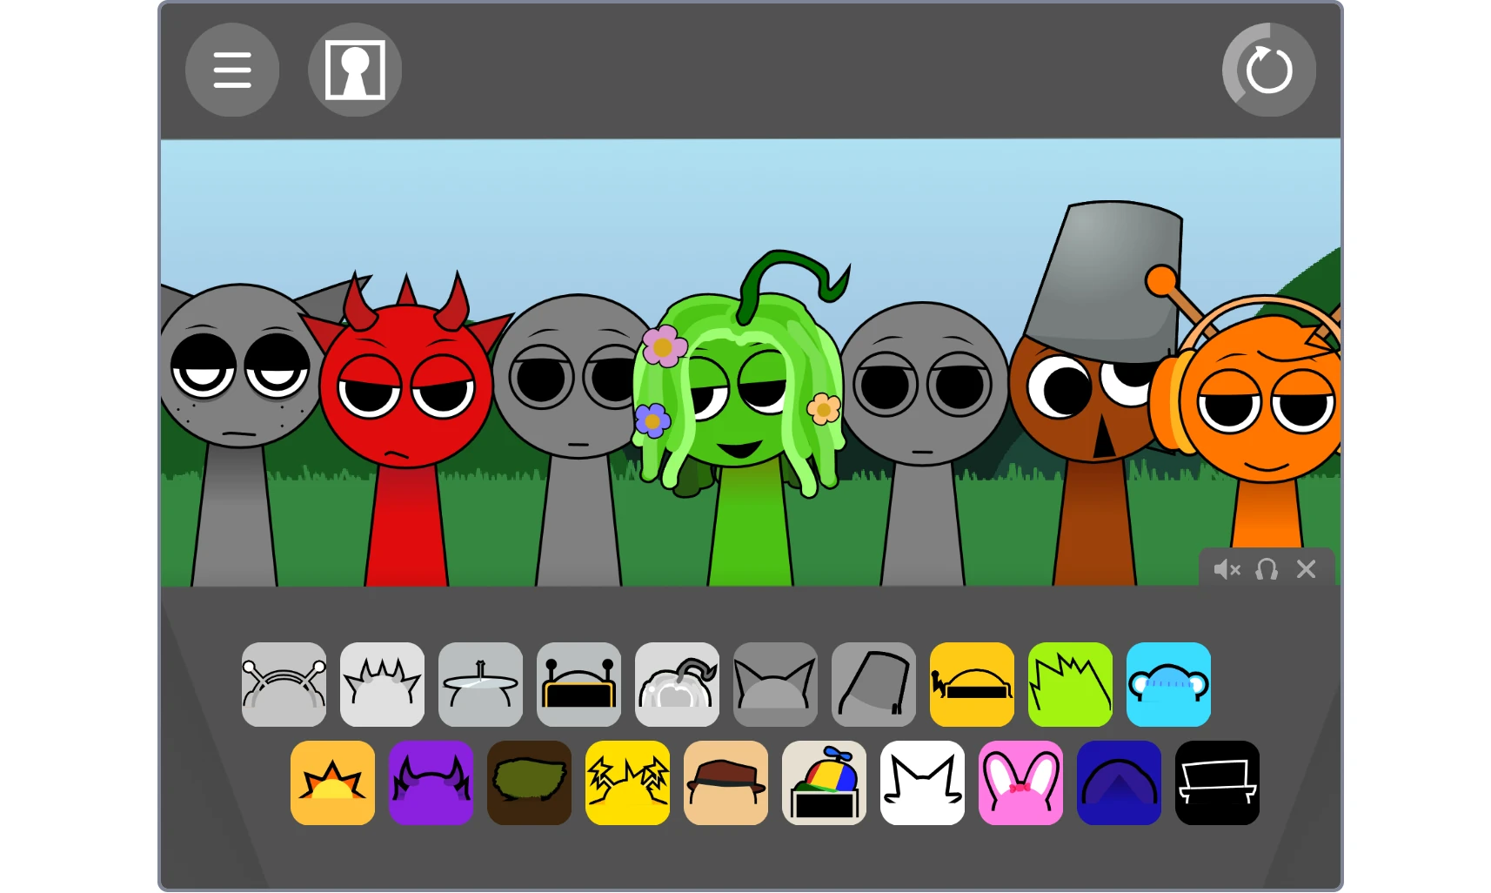
Task: Open the hamburger menu
Action: (x=231, y=69)
